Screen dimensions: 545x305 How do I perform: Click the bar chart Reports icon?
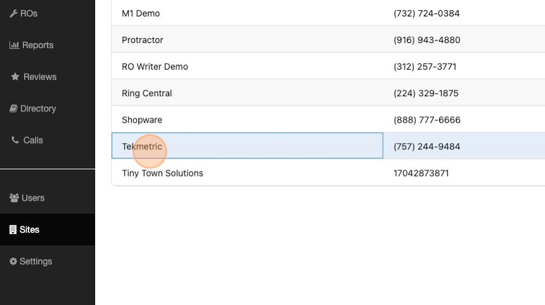tap(14, 45)
